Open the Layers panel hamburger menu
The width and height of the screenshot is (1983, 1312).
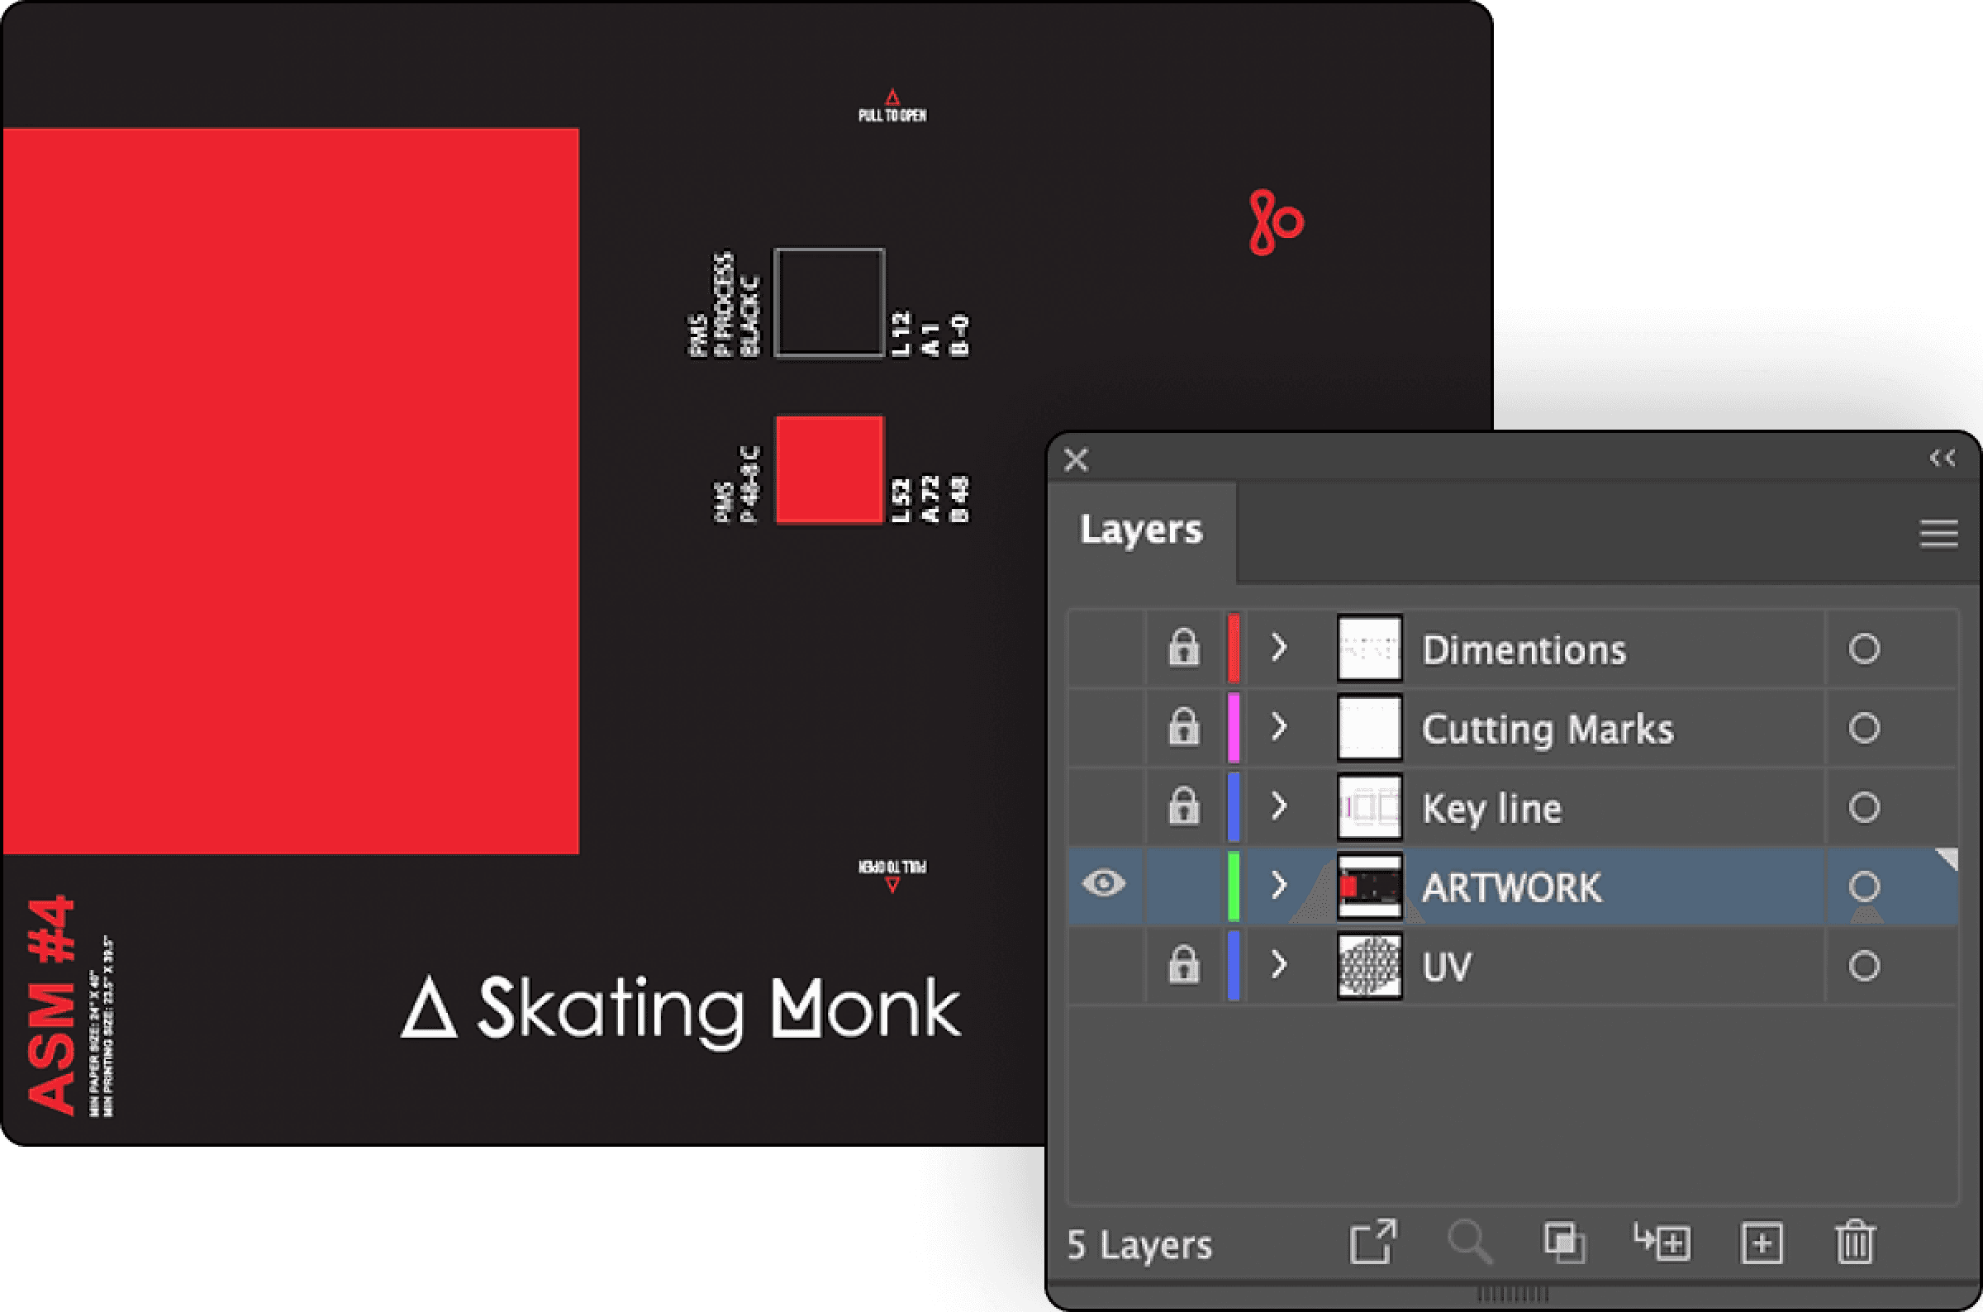[1938, 534]
